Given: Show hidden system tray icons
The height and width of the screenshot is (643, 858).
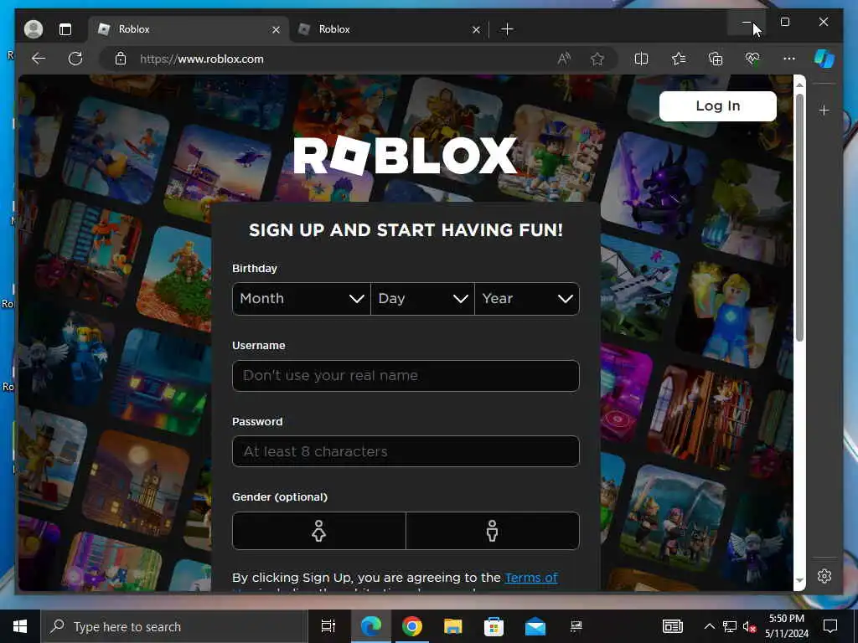Looking at the screenshot, I should (x=709, y=626).
